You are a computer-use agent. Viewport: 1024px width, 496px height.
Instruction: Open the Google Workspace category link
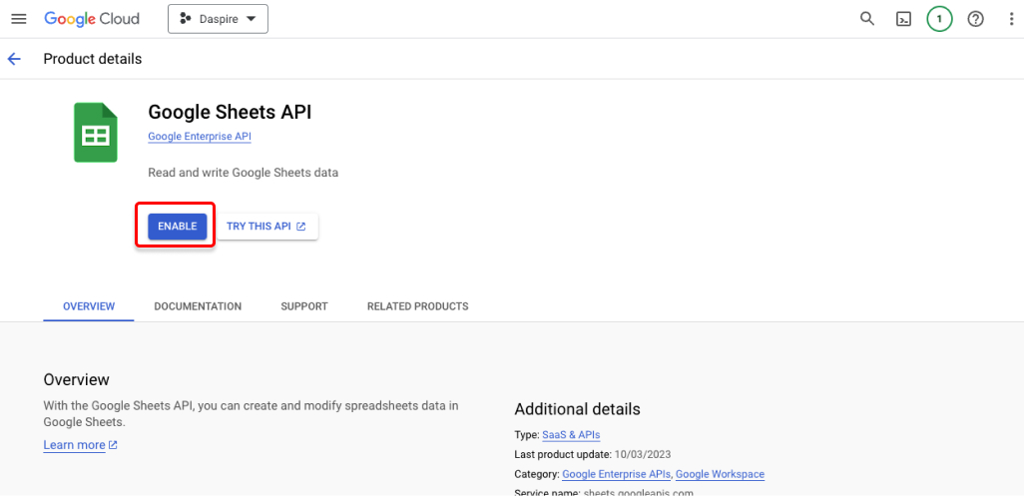(720, 474)
